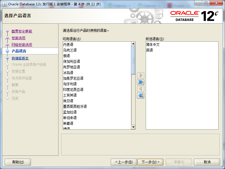
Task: Click the remove all languages double-arrow button
Action: [x=140, y=95]
